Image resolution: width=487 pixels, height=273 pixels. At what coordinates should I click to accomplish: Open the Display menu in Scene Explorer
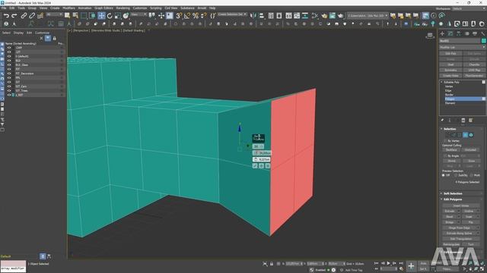pos(18,33)
